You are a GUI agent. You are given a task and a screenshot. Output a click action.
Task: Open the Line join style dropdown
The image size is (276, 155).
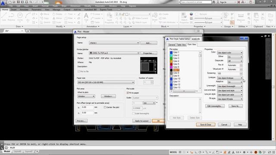(x=230, y=95)
